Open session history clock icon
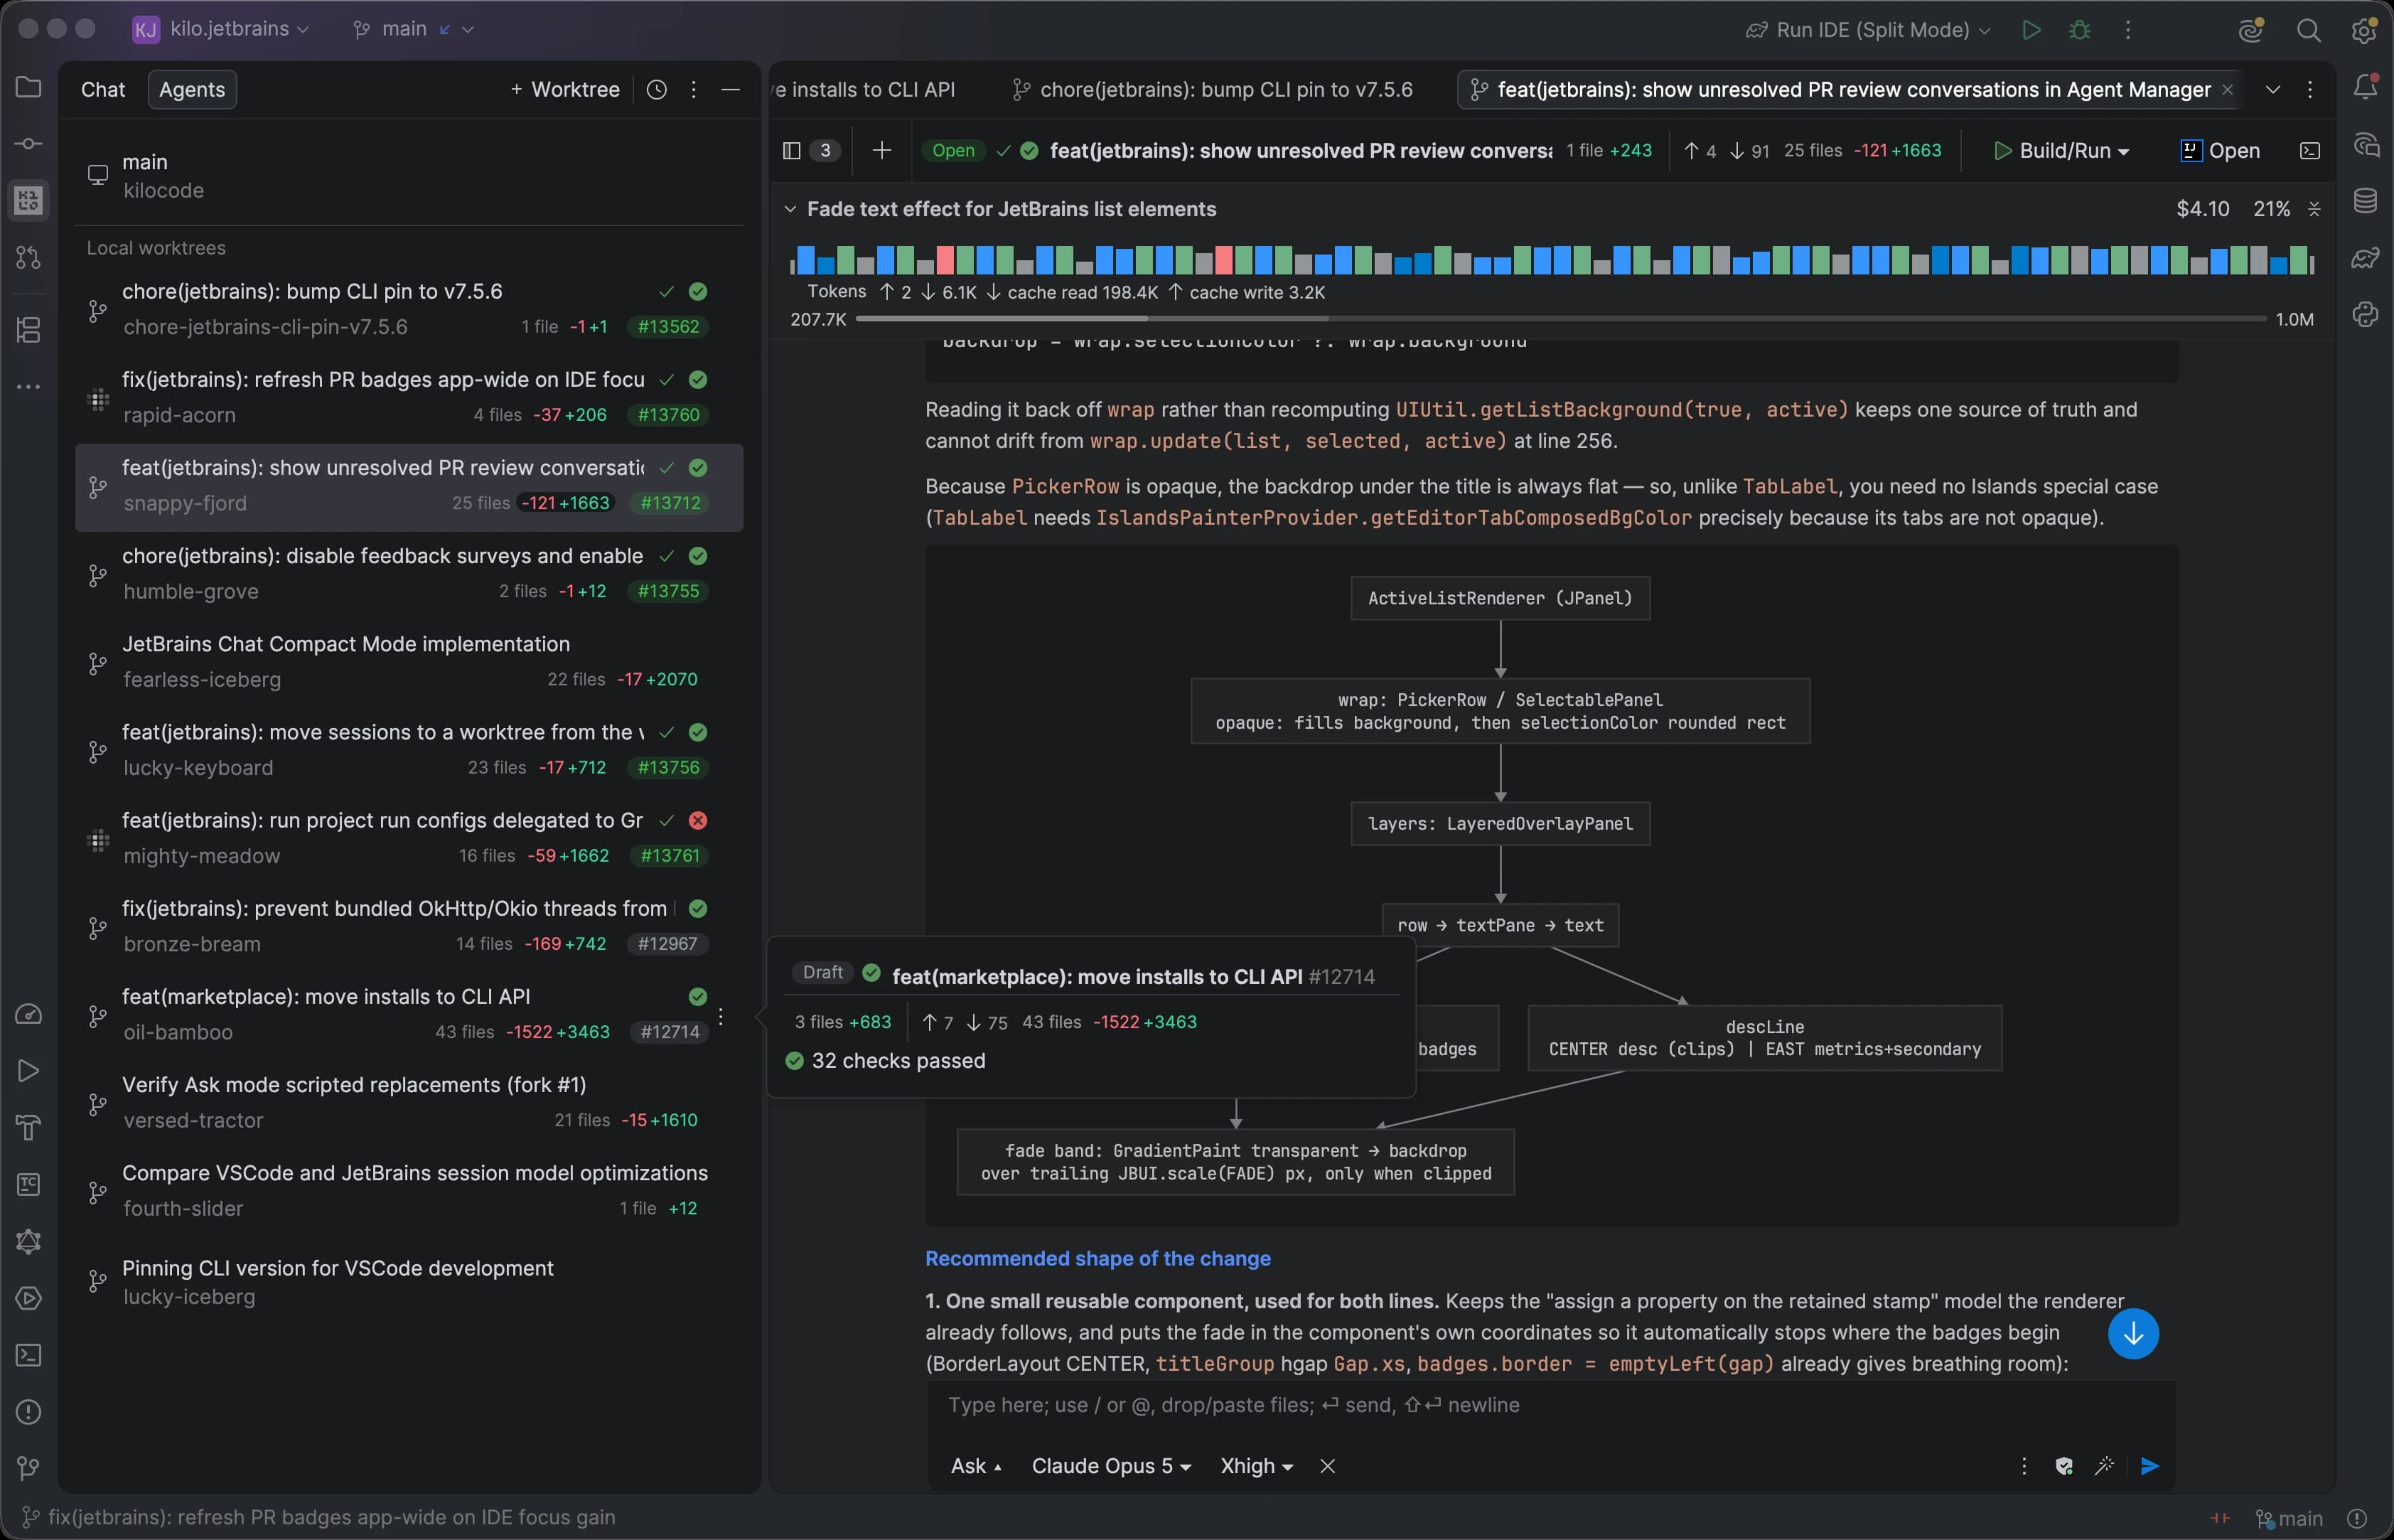Viewport: 2394px width, 1540px height. click(x=656, y=90)
